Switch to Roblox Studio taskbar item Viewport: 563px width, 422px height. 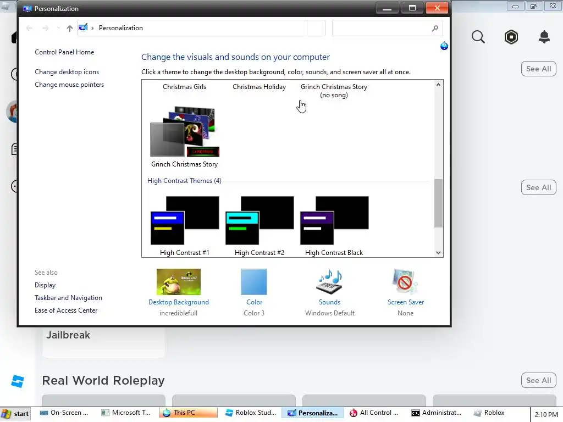[251, 413]
